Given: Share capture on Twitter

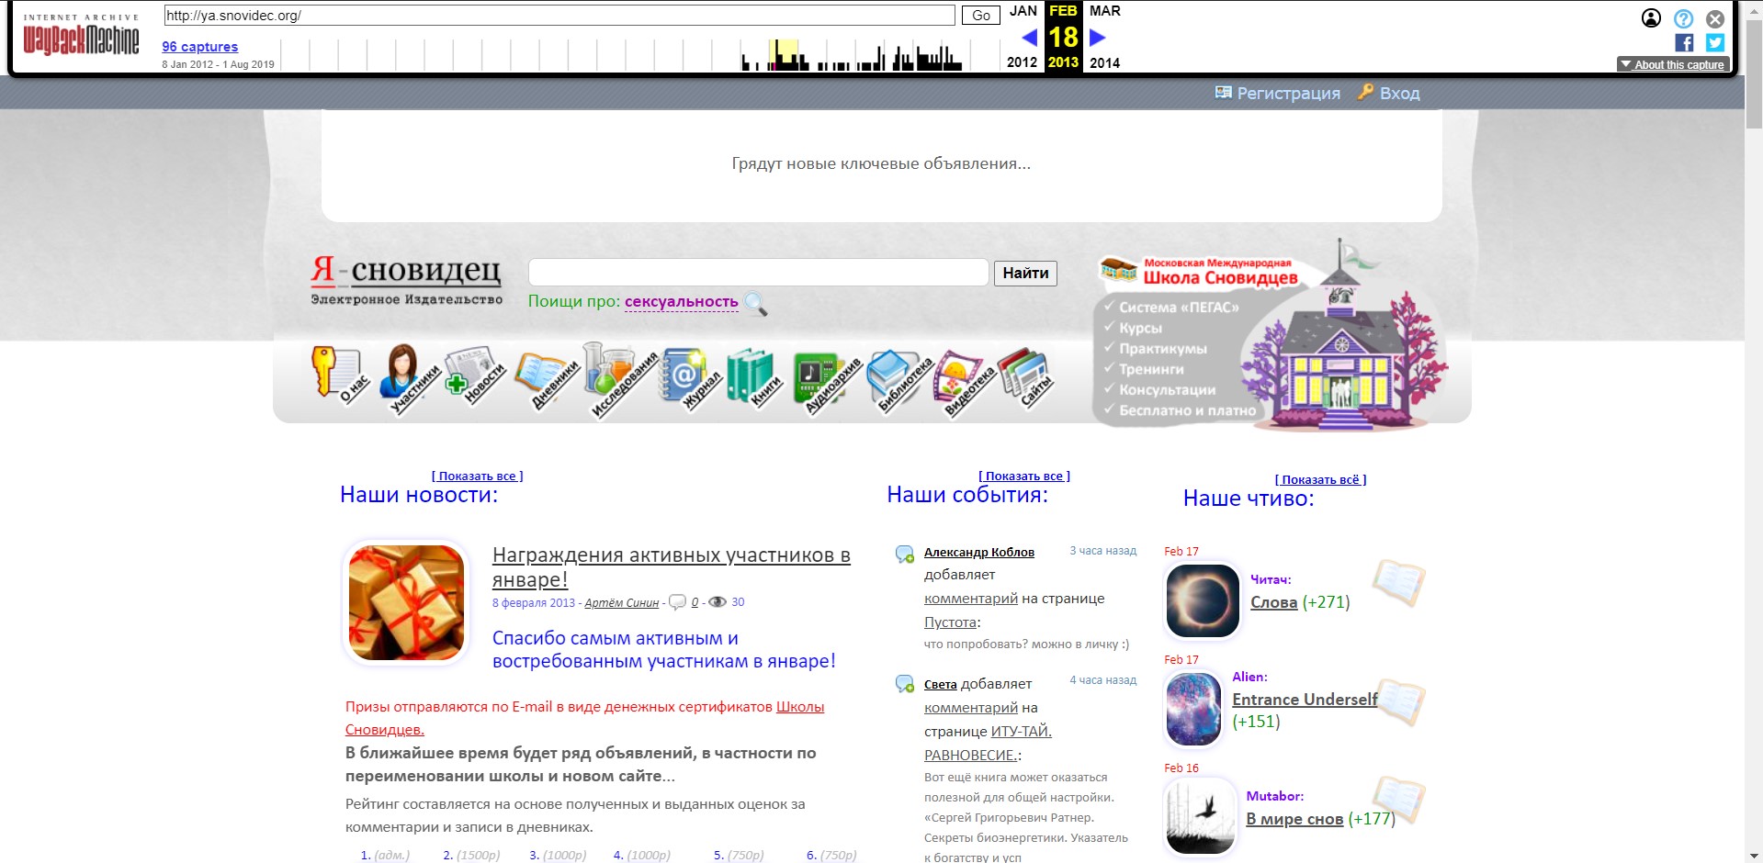Looking at the screenshot, I should pos(1715,42).
